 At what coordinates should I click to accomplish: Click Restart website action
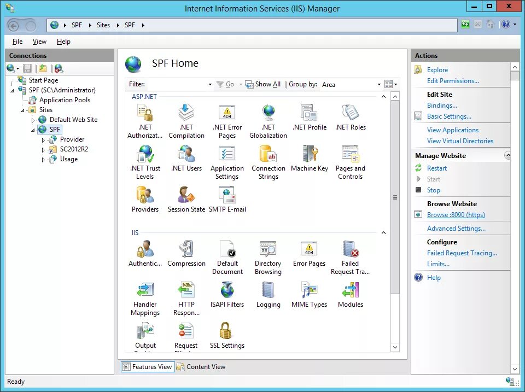coord(436,168)
